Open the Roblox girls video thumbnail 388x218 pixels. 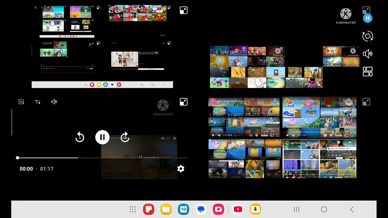(x=125, y=59)
